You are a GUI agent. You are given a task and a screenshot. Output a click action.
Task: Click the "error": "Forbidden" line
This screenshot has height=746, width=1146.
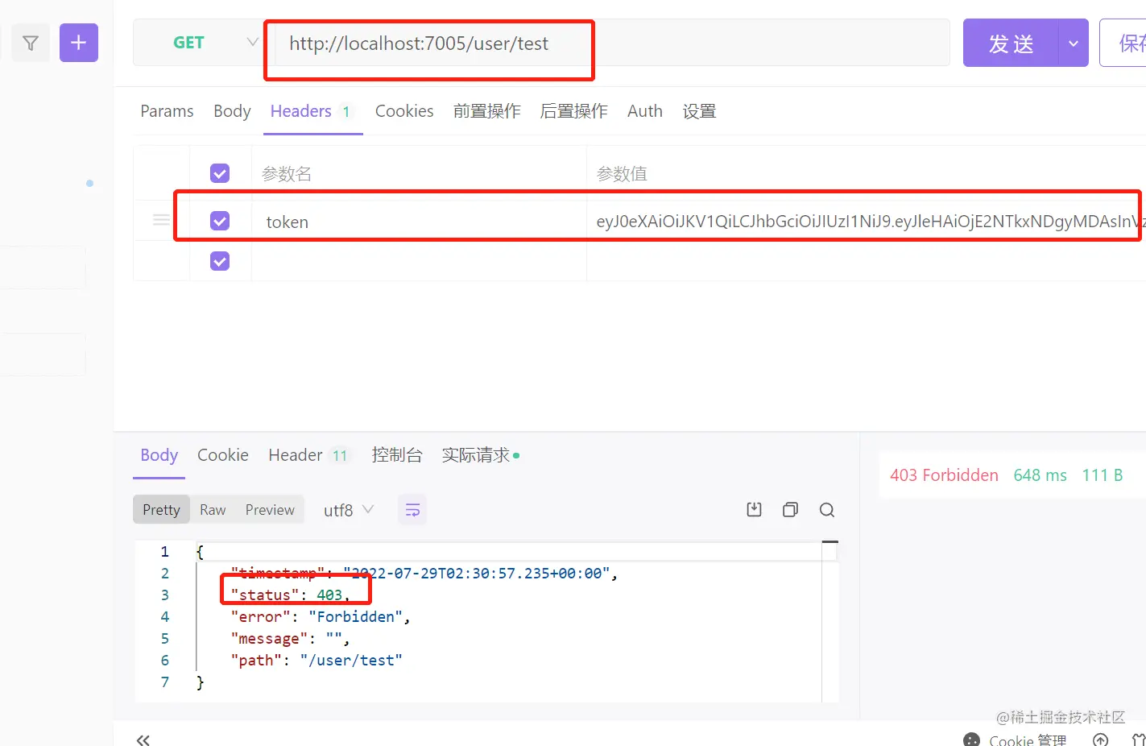pos(321,616)
